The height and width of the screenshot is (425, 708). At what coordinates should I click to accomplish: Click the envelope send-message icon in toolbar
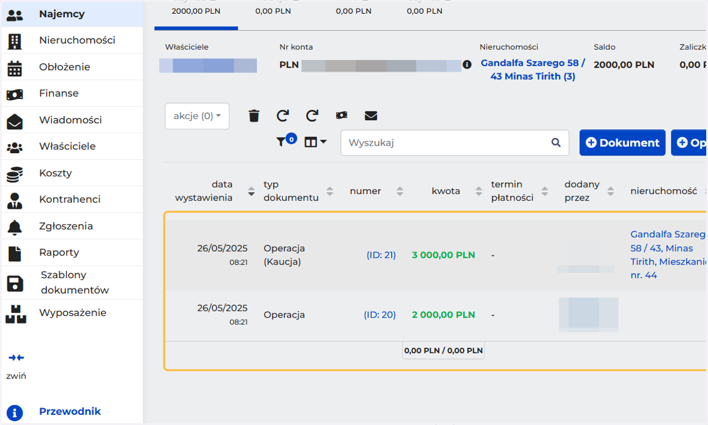click(x=371, y=116)
